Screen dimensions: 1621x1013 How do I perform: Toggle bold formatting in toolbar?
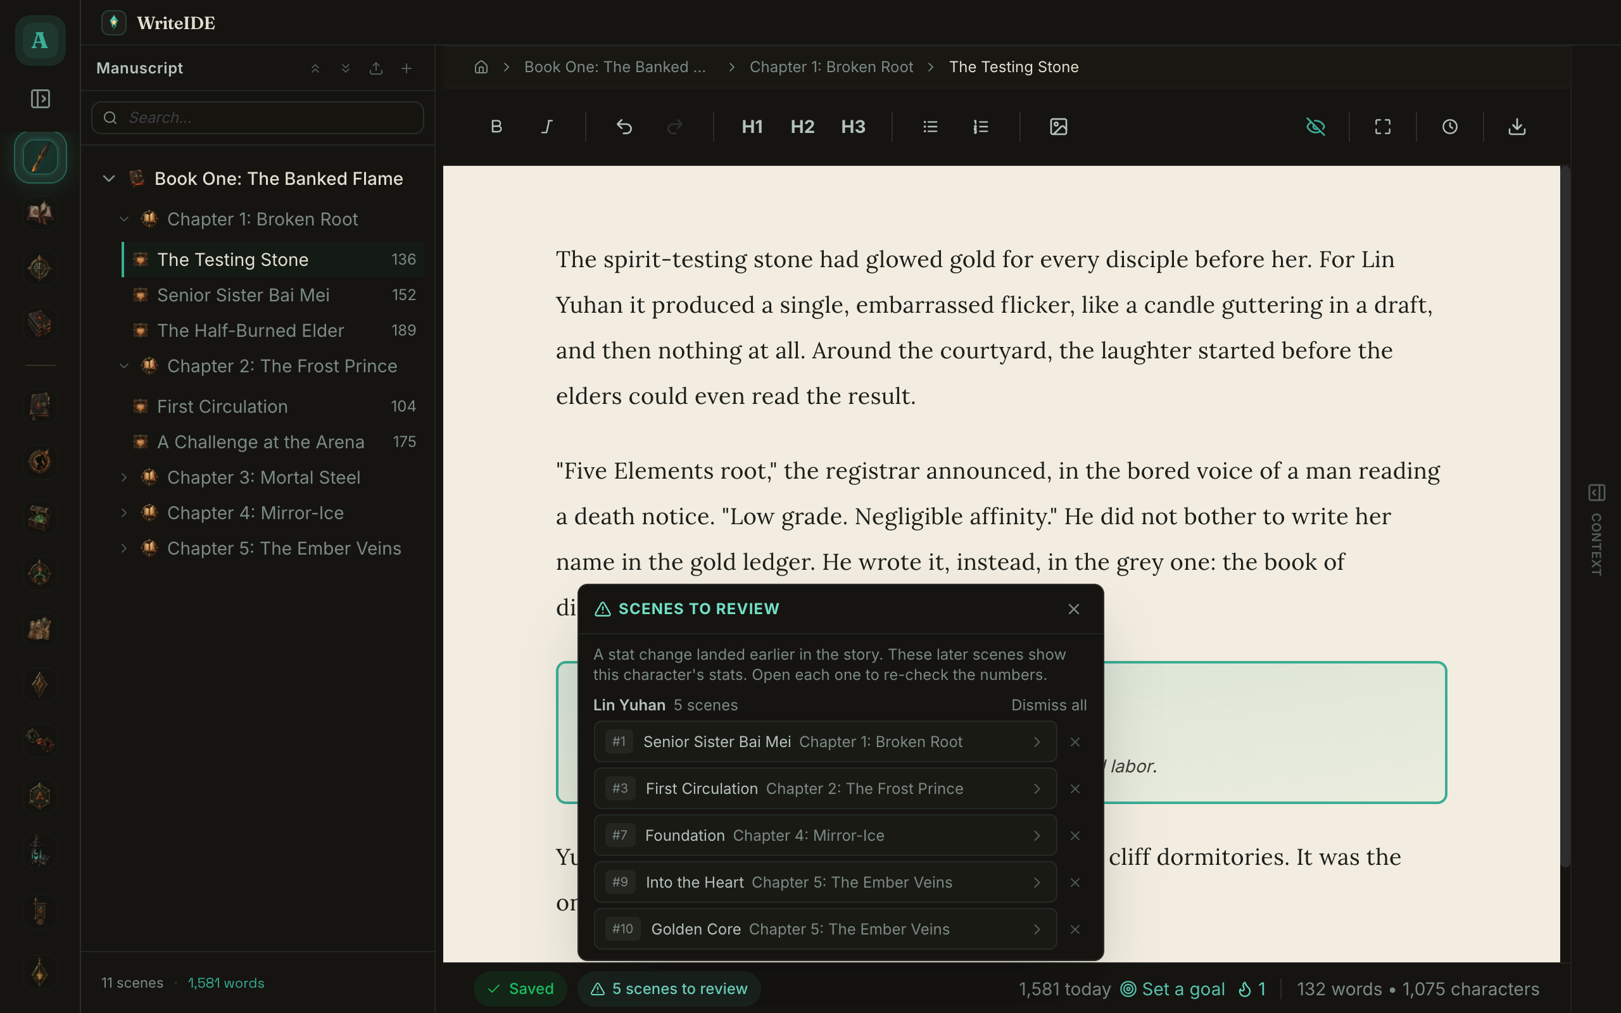click(x=496, y=127)
